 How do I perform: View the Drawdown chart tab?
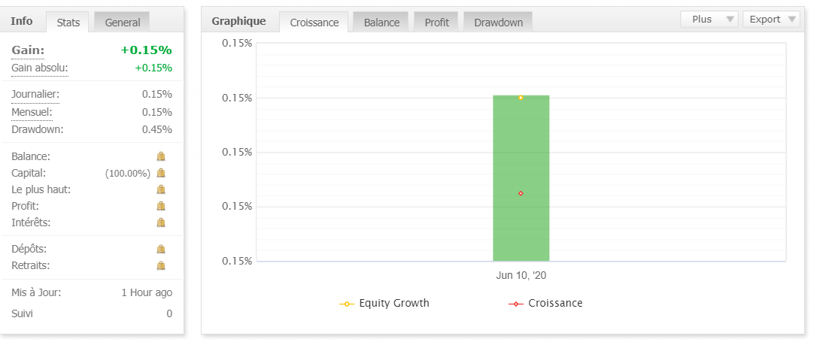click(498, 23)
